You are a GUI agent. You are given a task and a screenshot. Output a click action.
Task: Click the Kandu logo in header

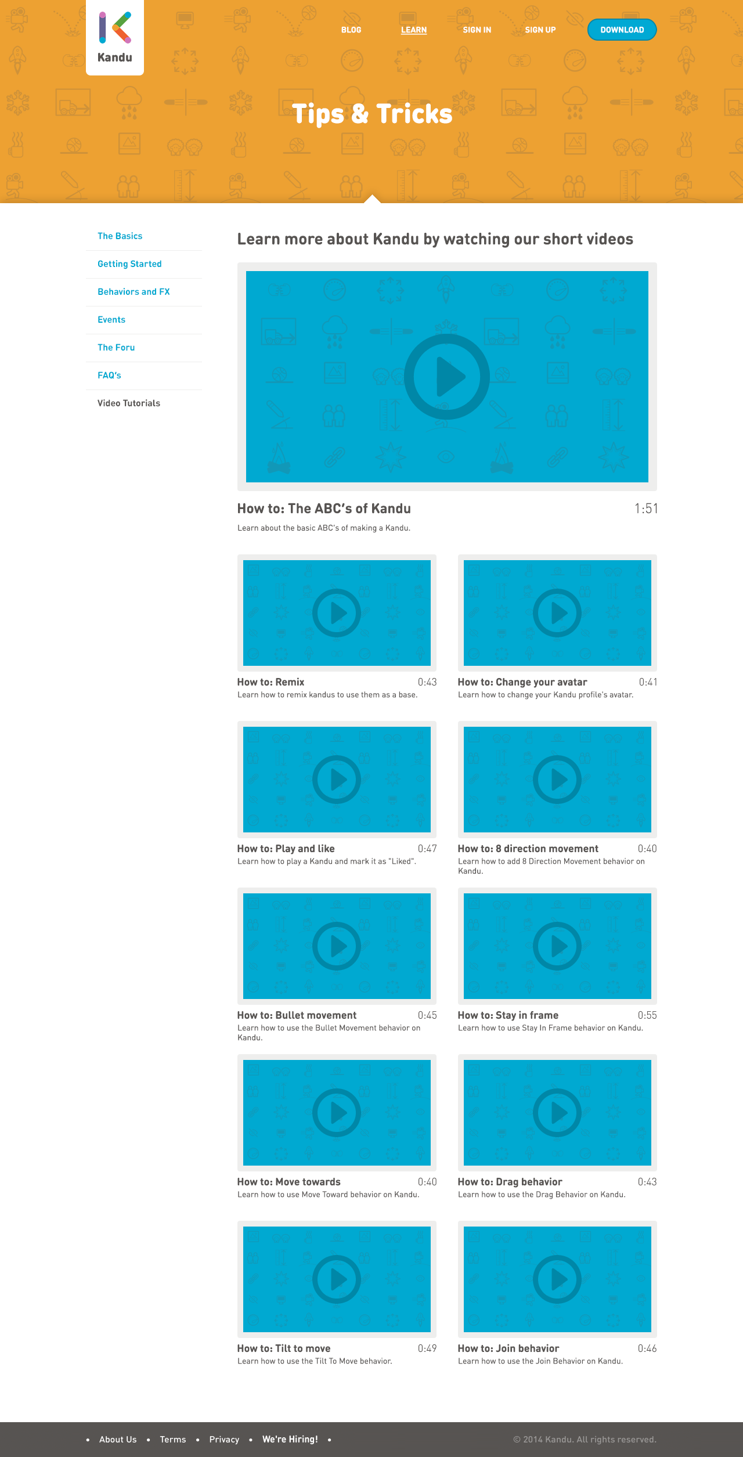click(115, 37)
